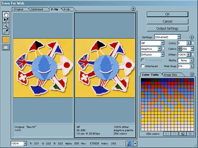Image resolution: width=198 pixels, height=148 pixels.
Task: Select the Image Size tab
Action: [x=170, y=75]
